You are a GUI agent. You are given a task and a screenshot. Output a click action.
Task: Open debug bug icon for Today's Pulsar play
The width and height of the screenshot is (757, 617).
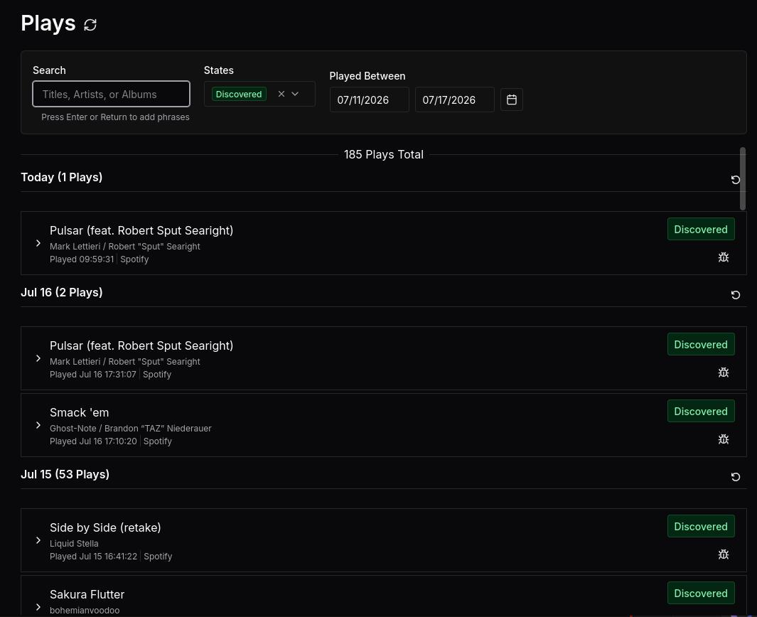click(723, 257)
